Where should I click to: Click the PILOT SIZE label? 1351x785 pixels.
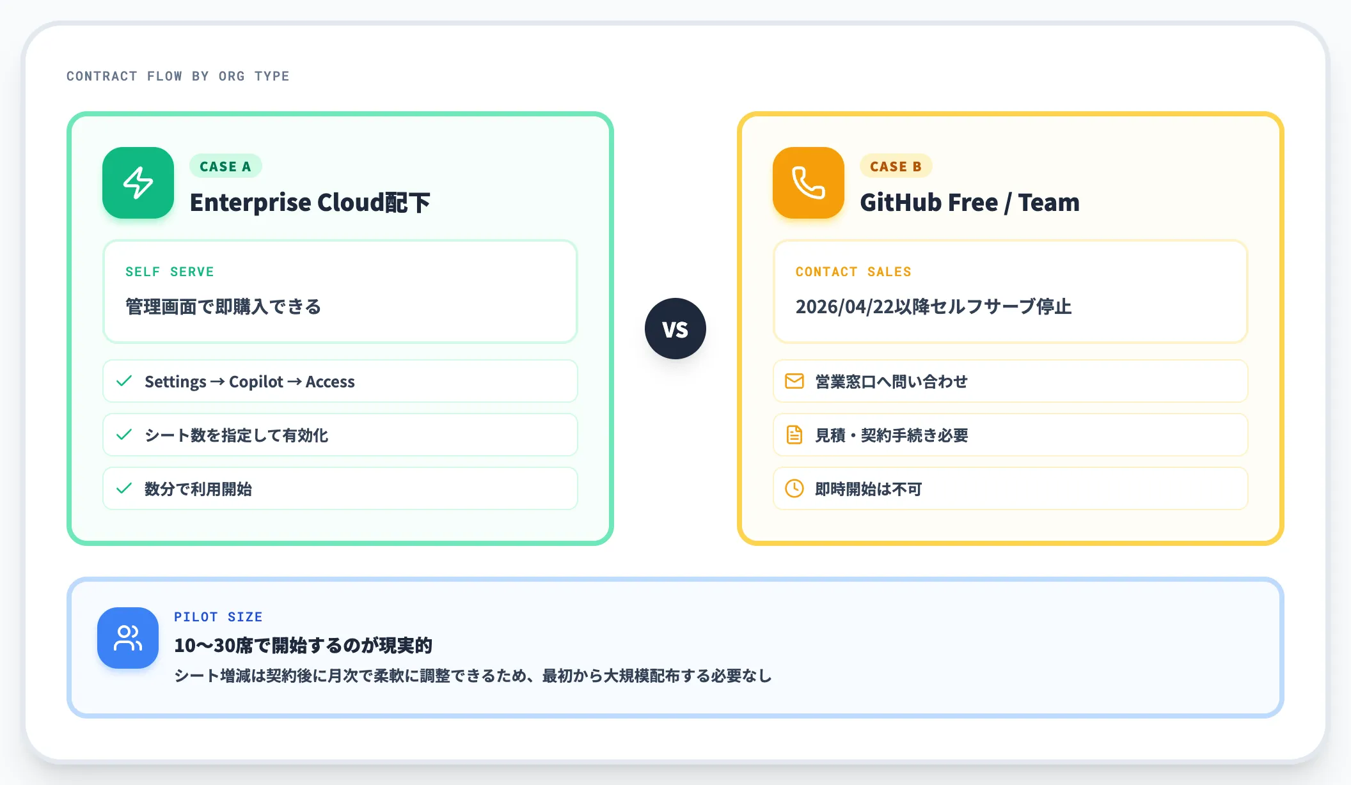[x=218, y=617]
